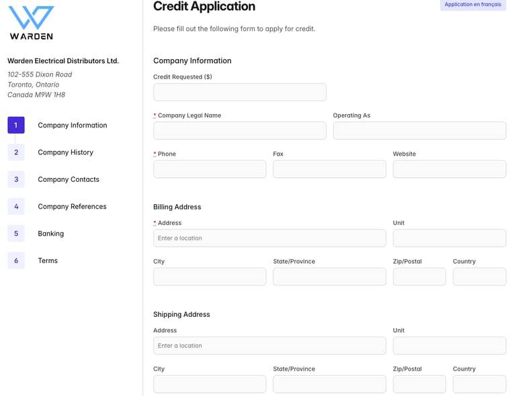The image size is (516, 396).
Task: Click the Phone input field
Action: [x=210, y=169]
